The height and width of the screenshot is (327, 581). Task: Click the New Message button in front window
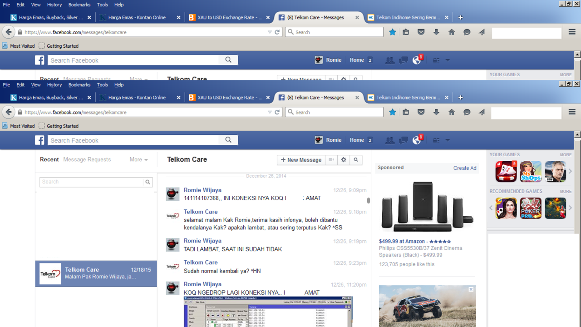tap(301, 160)
